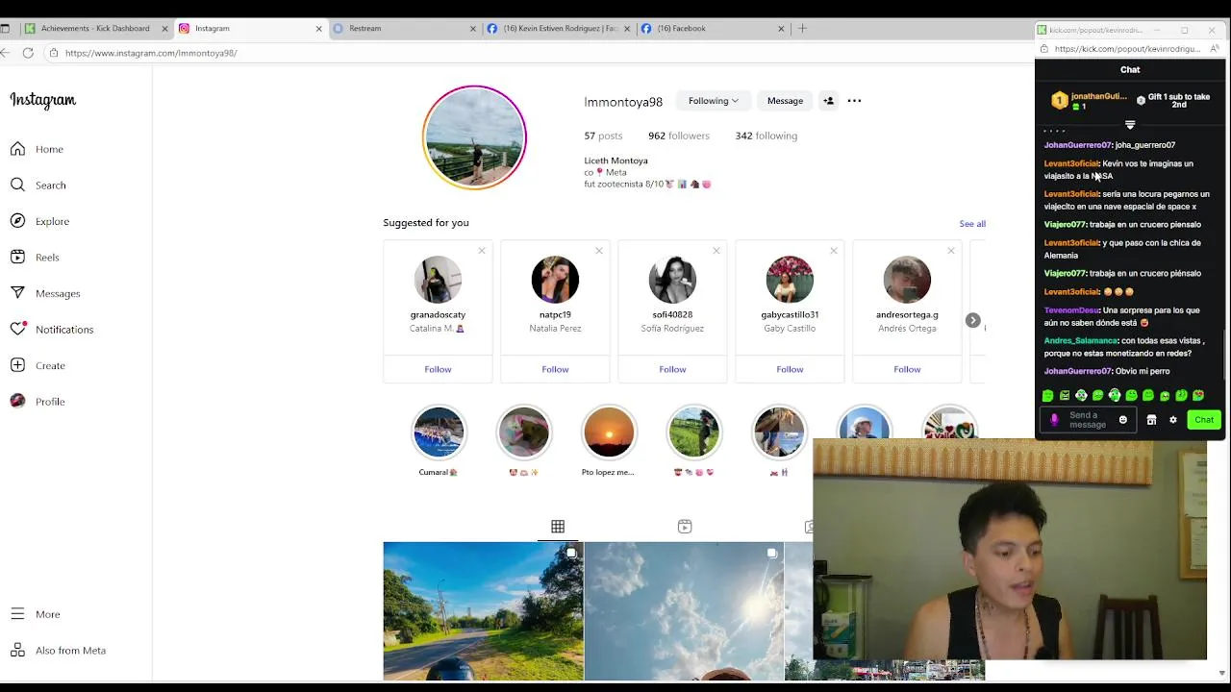Follow sofi40828
The width and height of the screenshot is (1231, 692).
[x=672, y=369]
